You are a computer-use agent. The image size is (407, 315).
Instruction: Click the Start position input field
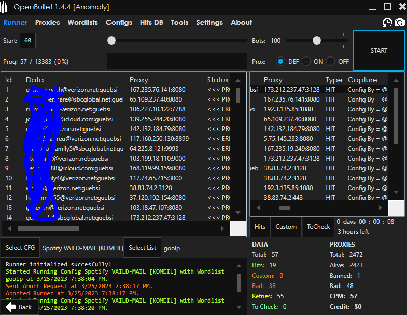[x=27, y=41]
